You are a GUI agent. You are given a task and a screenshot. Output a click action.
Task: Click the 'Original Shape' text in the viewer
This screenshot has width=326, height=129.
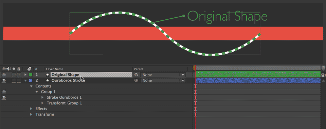[227, 16]
